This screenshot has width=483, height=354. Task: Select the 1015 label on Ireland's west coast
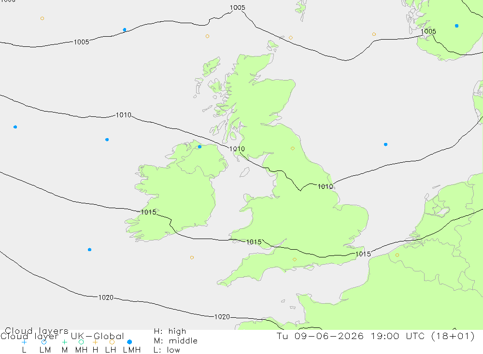click(x=148, y=212)
